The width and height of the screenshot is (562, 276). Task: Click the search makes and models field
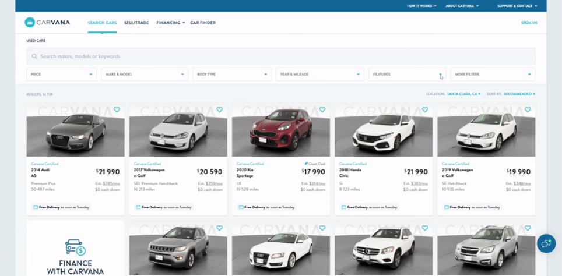[280, 56]
